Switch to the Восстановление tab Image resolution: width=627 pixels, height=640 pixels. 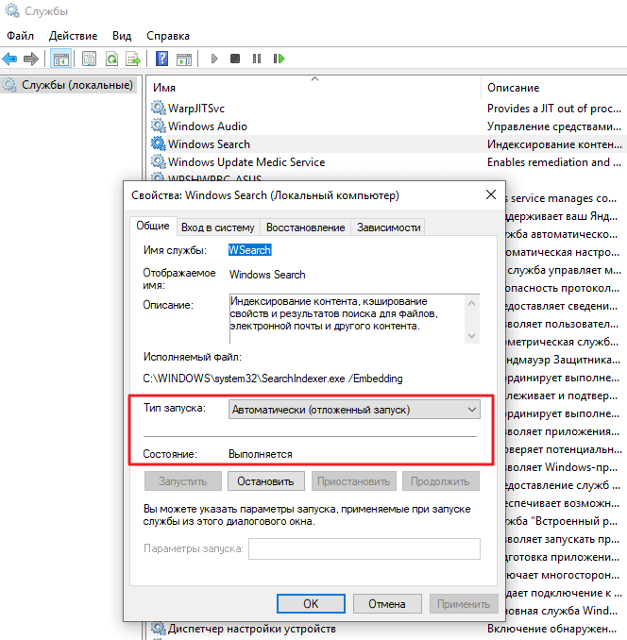tap(305, 227)
